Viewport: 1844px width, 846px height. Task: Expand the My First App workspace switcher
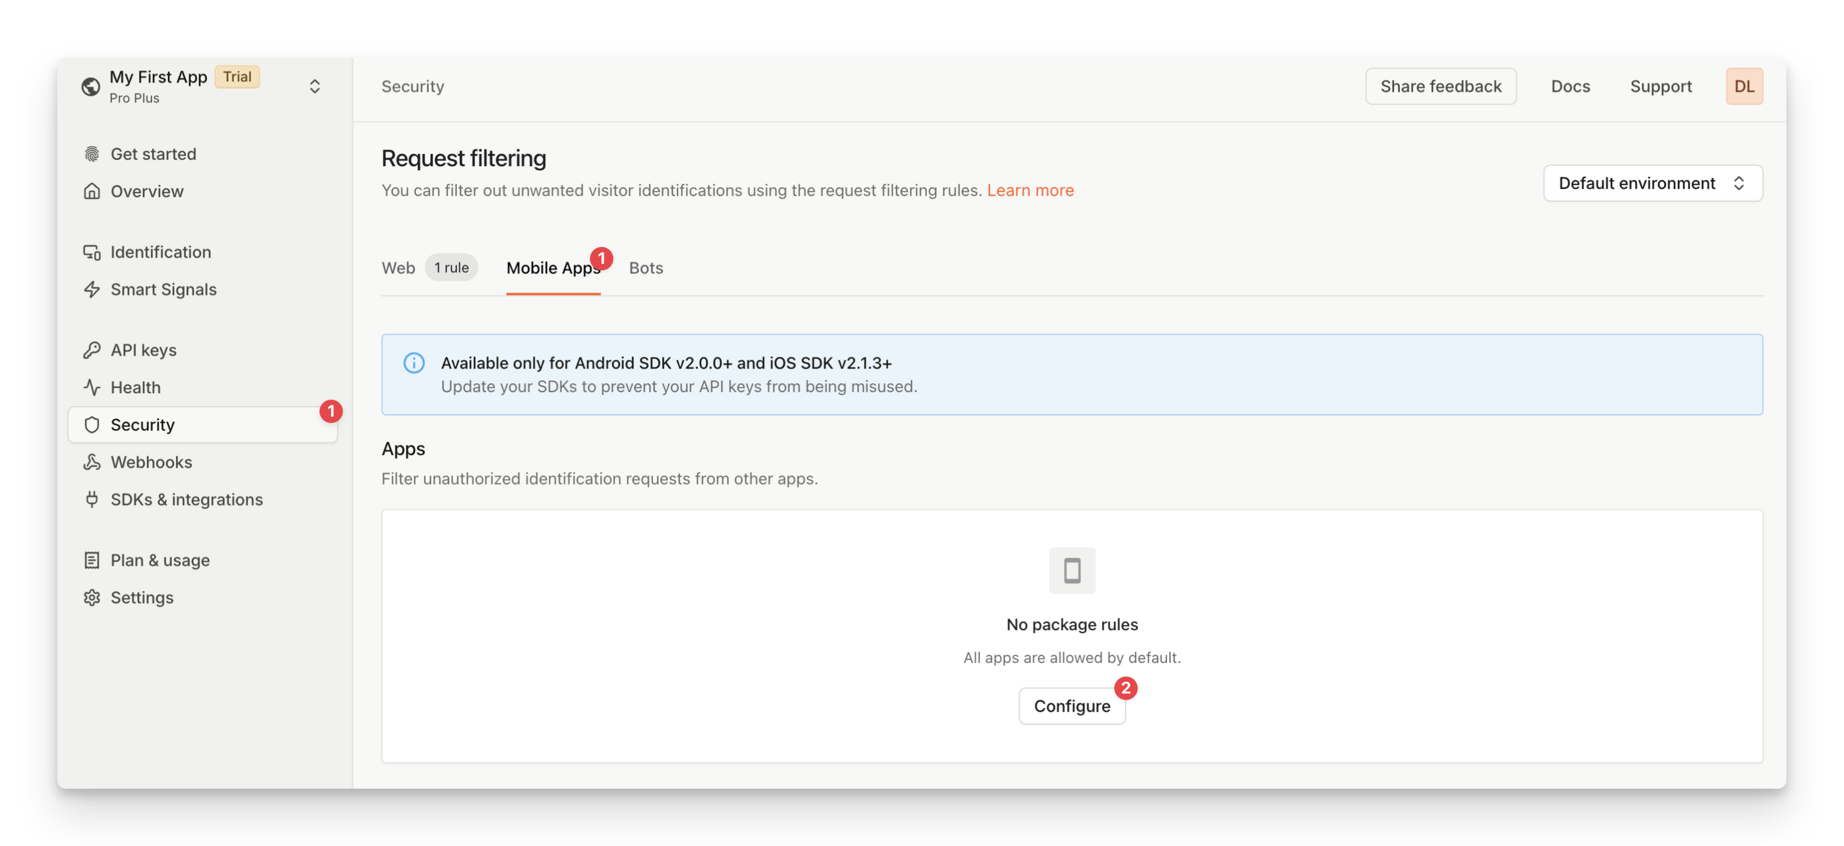click(314, 87)
